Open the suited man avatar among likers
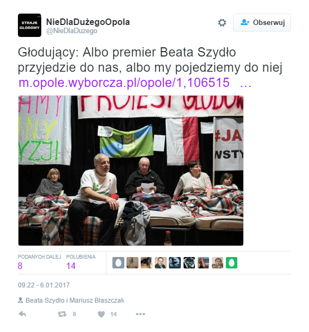The image size is (309, 332). pos(161,263)
